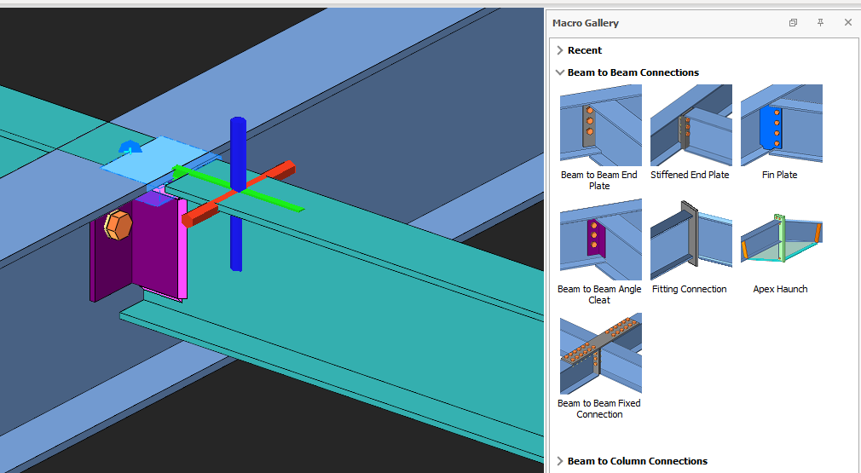Image resolution: width=861 pixels, height=473 pixels.
Task: Pin the Macro Gallery panel
Action: 820,23
